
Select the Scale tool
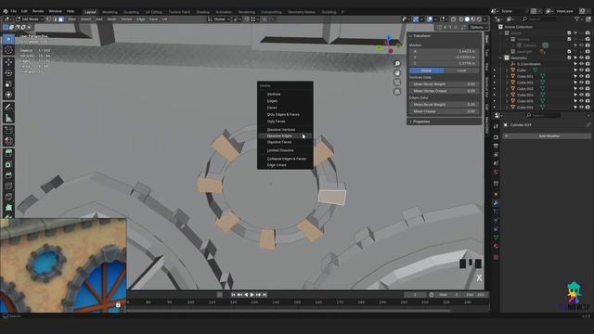coord(8,84)
